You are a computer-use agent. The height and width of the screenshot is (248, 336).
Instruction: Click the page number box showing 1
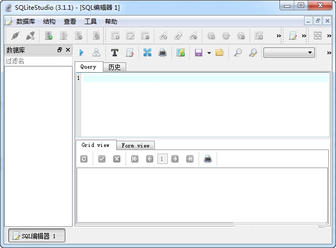coord(163,159)
